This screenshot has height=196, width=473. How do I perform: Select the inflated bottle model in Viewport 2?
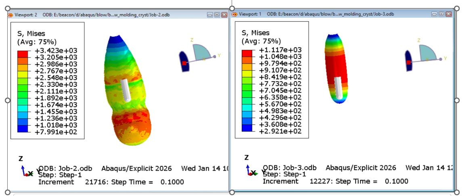[x=127, y=90]
